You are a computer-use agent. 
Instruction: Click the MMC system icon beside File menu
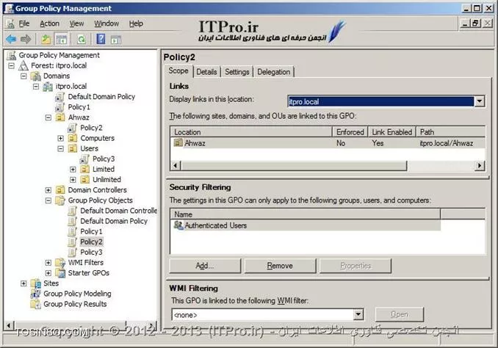(x=10, y=23)
